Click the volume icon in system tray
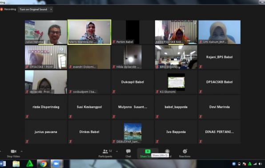The height and width of the screenshot is (168, 265). [x=260, y=164]
